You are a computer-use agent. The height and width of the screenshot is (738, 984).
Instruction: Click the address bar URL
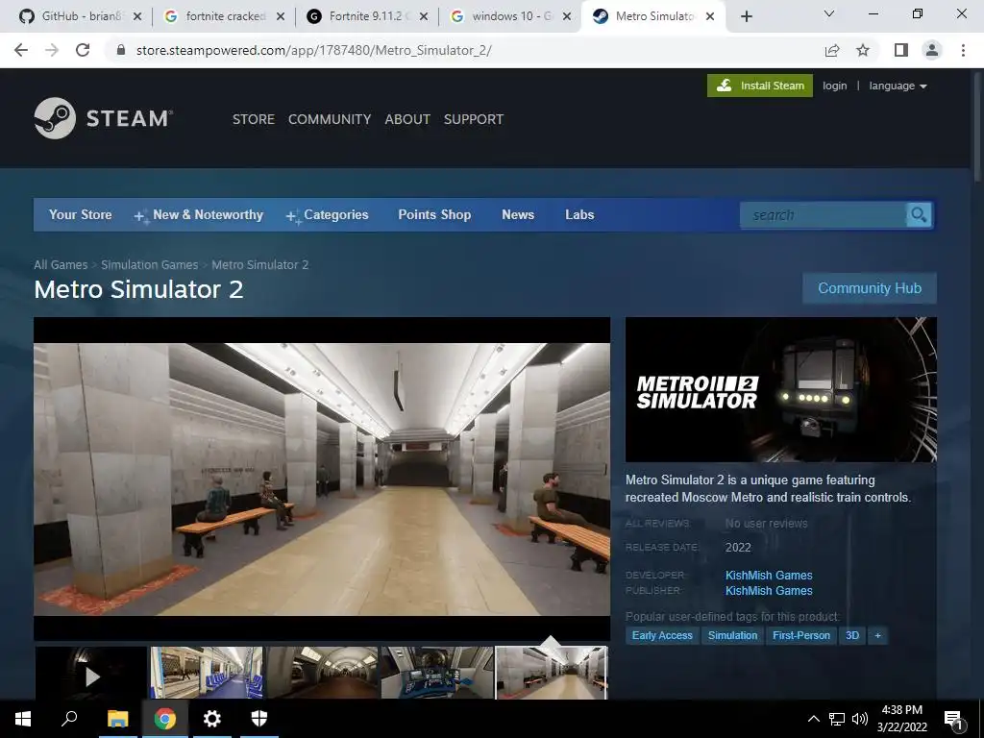pyautogui.click(x=314, y=50)
